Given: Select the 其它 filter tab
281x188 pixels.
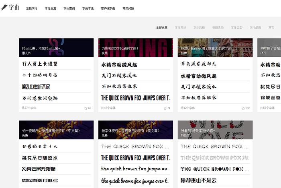Looking at the screenshot, I should [271, 27].
